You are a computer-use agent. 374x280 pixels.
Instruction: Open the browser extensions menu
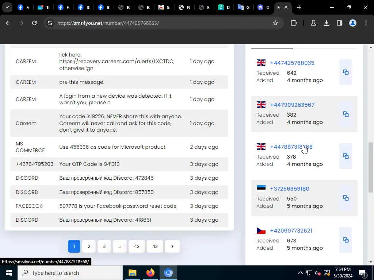pos(294,23)
